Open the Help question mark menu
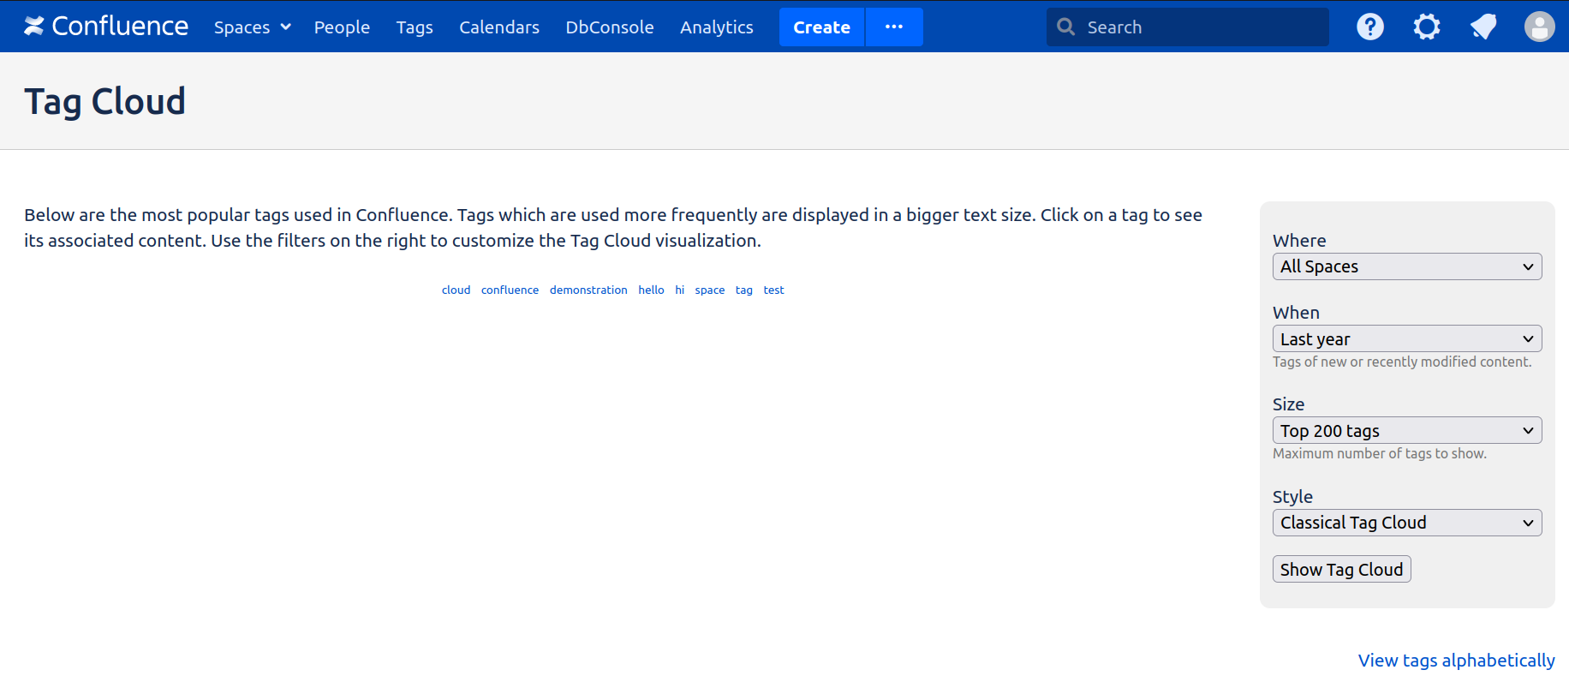The width and height of the screenshot is (1569, 688). pyautogui.click(x=1369, y=27)
